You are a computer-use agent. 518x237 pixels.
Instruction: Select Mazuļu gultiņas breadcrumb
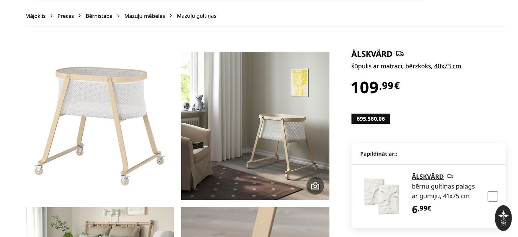[196, 16]
